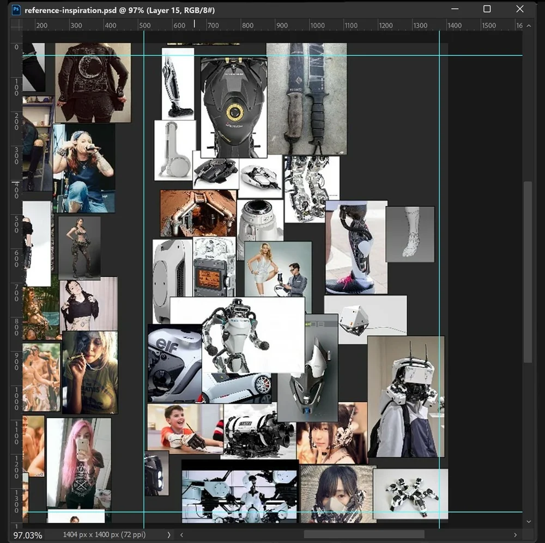This screenshot has height=543, width=545.
Task: Click the white sports car wheel image
Action: coord(237,387)
